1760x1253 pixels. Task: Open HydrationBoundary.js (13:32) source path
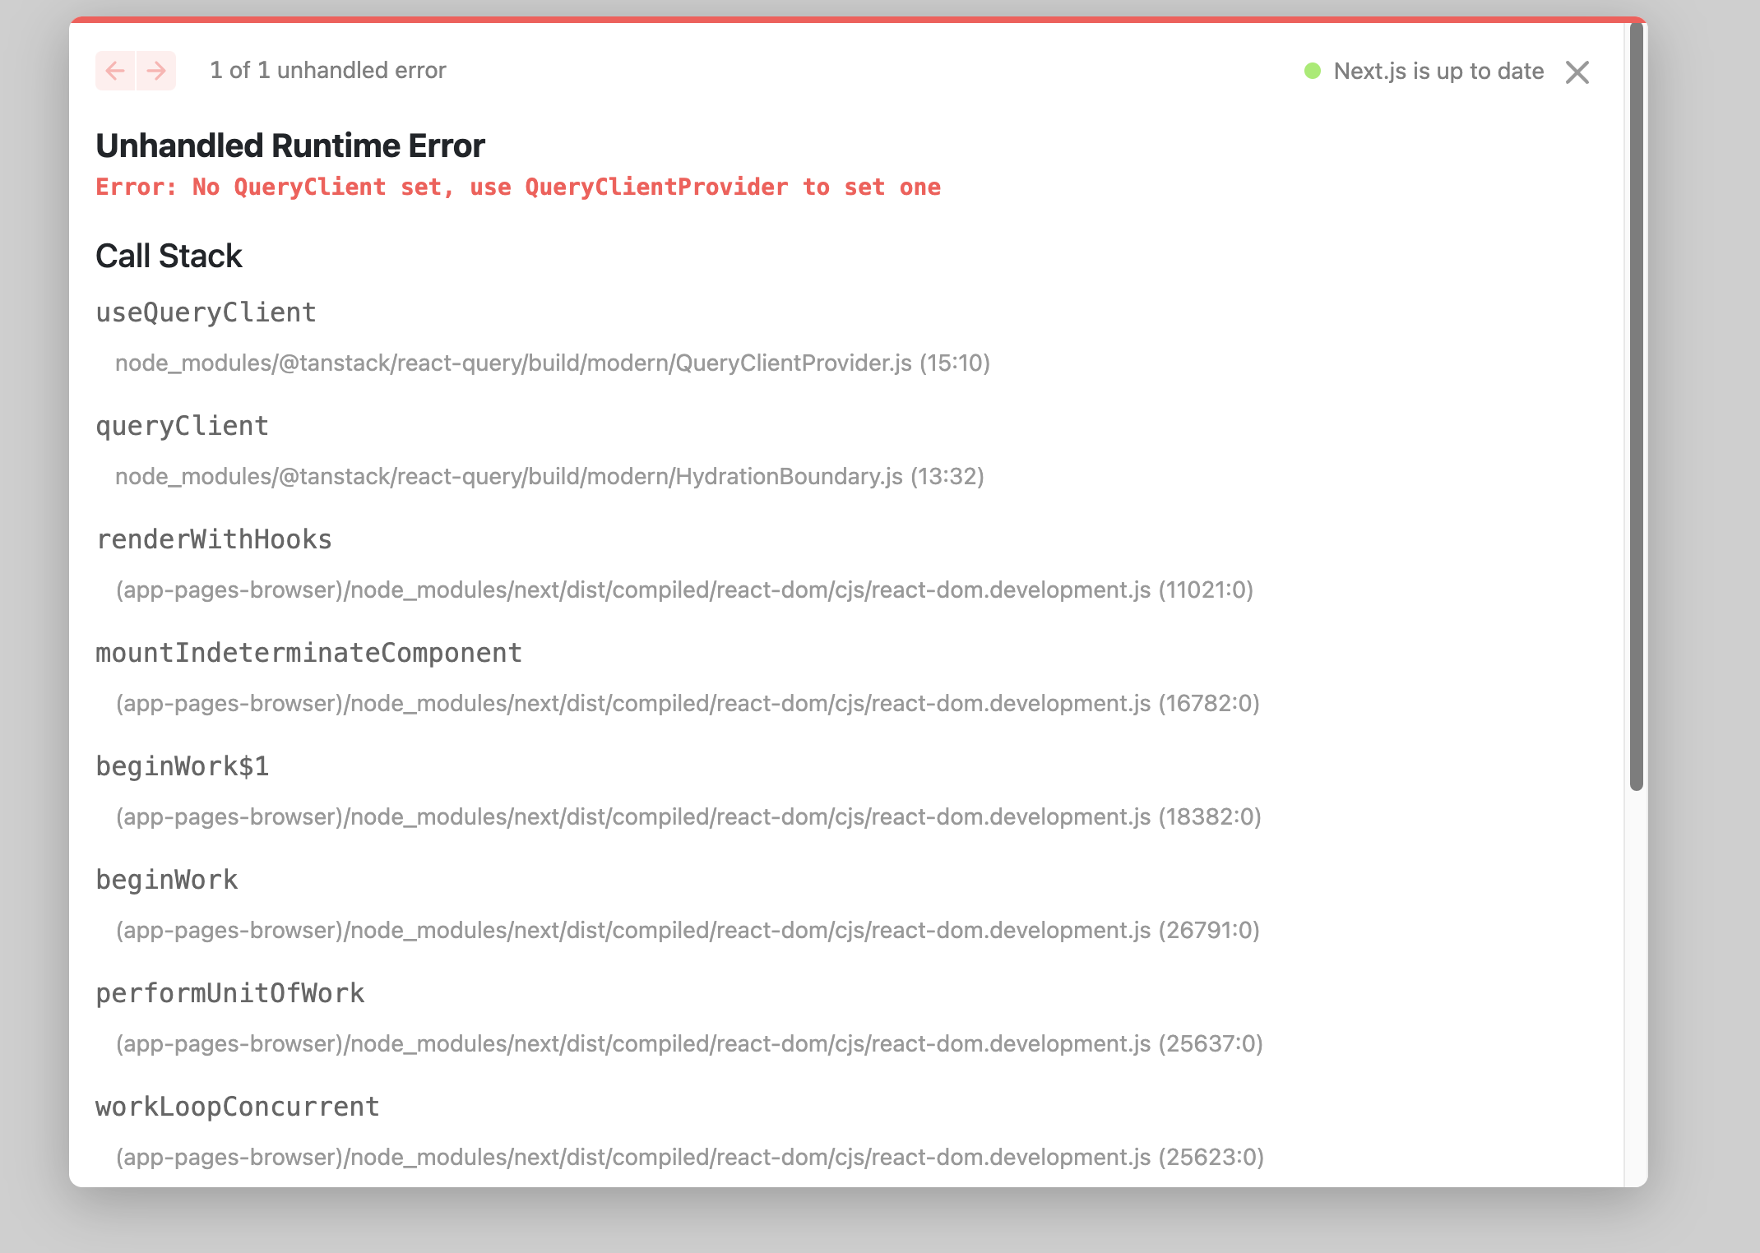[549, 477]
